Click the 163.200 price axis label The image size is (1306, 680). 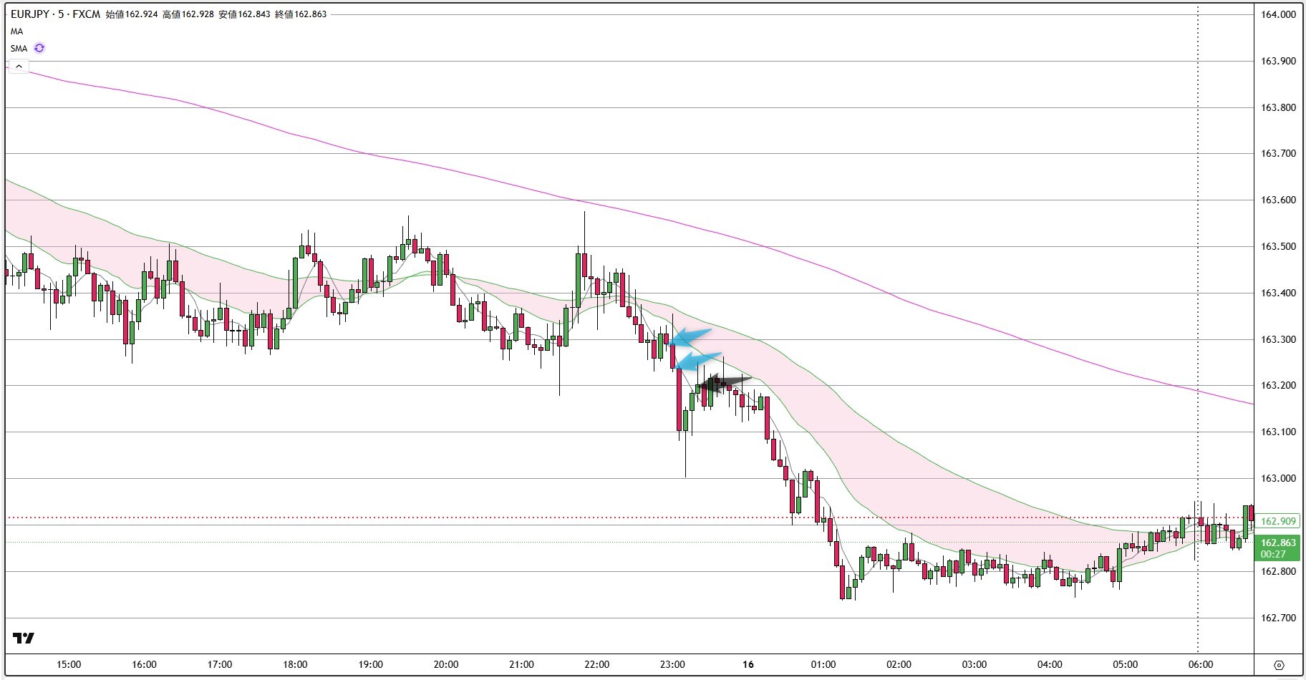click(x=1278, y=385)
